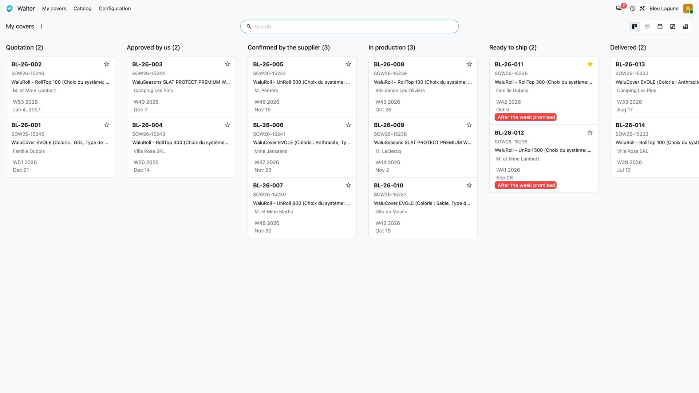Open the BL-26-014 card title
Viewport: 699px width, 393px height.
pyautogui.click(x=630, y=125)
